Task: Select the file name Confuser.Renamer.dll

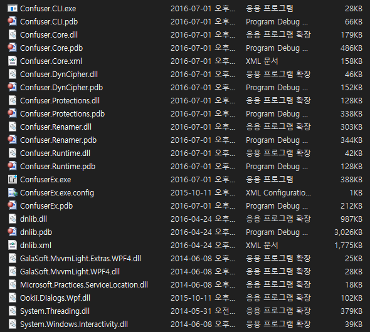Action: 56,127
